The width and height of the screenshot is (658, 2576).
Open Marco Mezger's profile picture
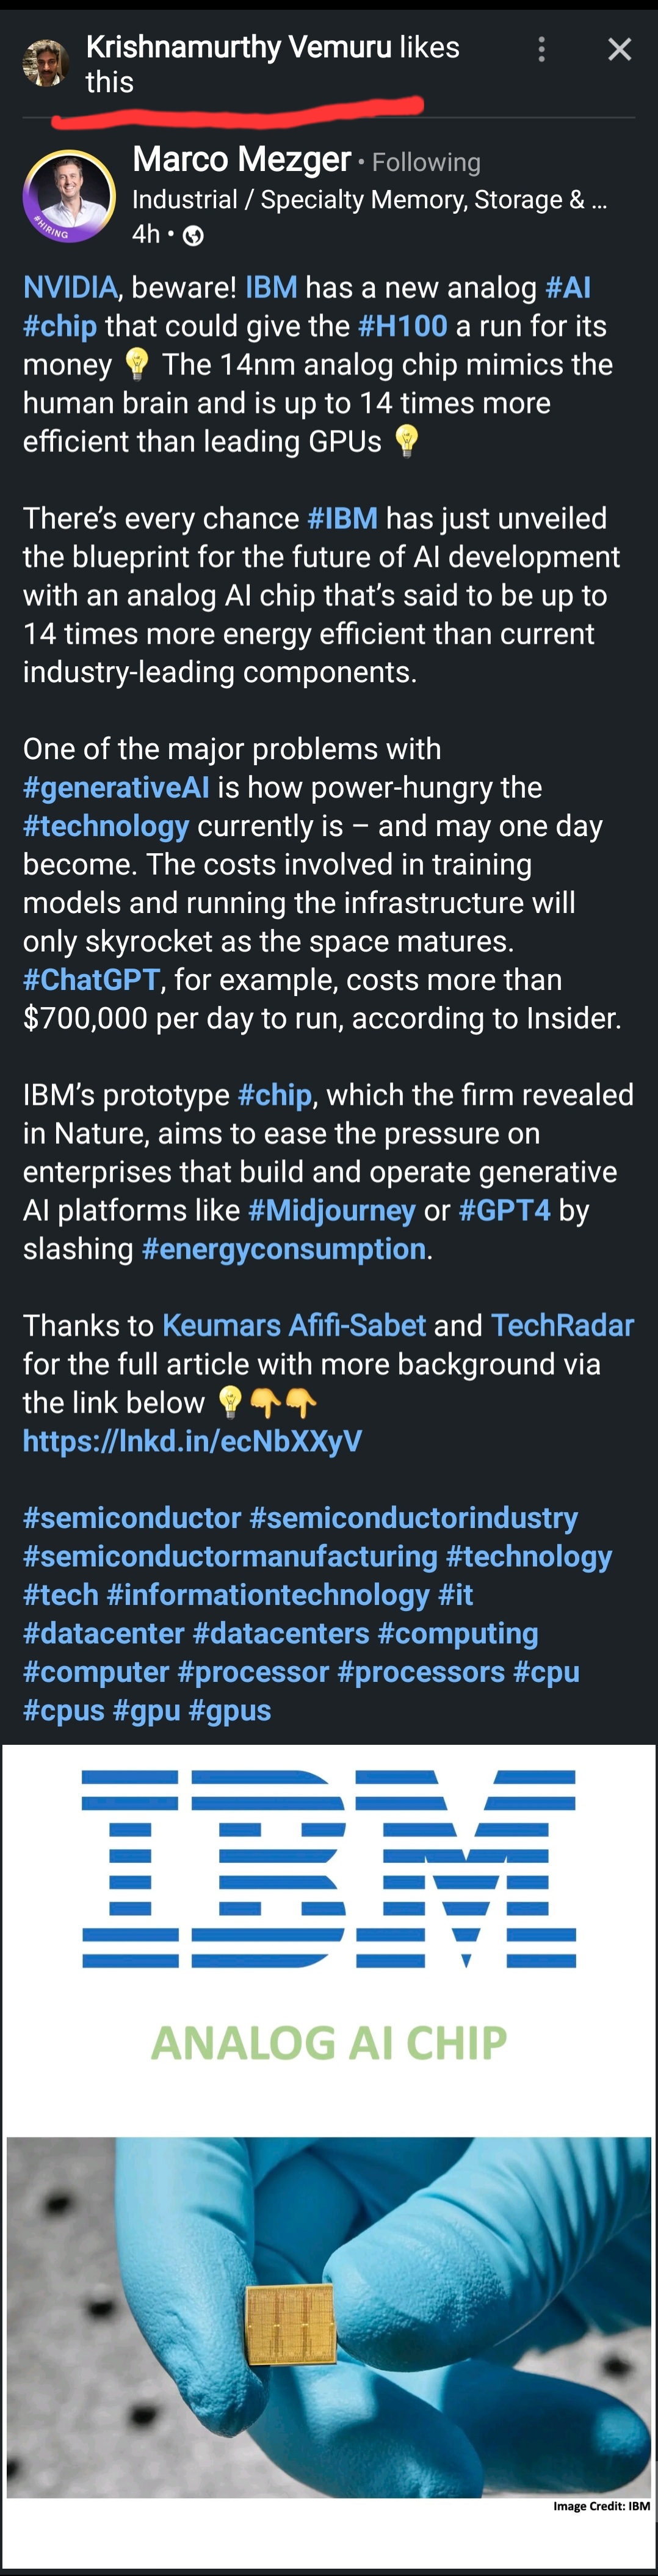tap(69, 196)
